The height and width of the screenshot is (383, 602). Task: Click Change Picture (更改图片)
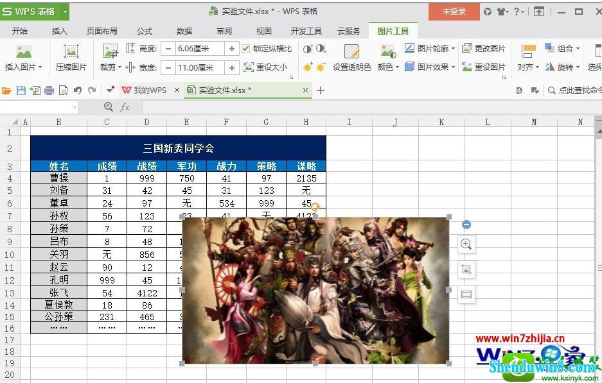tap(484, 48)
